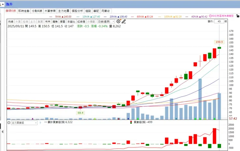
Task: Click the unlocked padlock icon
Action: pos(237,16)
